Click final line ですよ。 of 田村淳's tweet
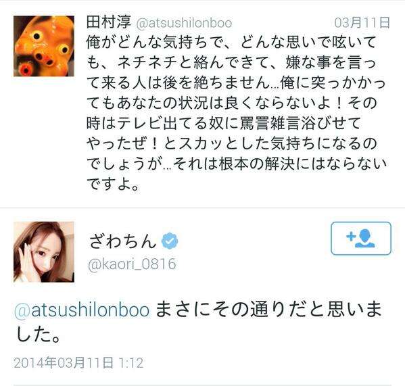The height and width of the screenshot is (386, 405). (x=113, y=184)
